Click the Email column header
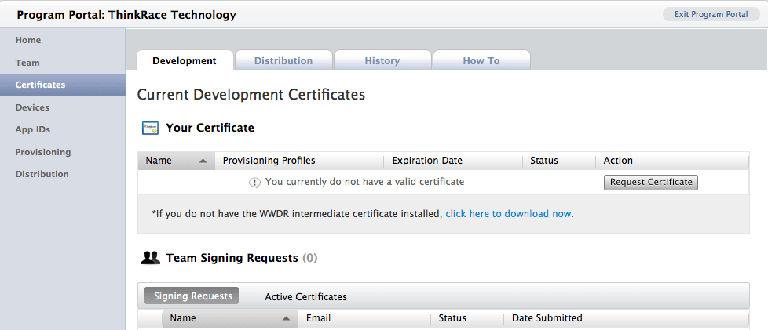This screenshot has width=768, height=330. [x=365, y=318]
